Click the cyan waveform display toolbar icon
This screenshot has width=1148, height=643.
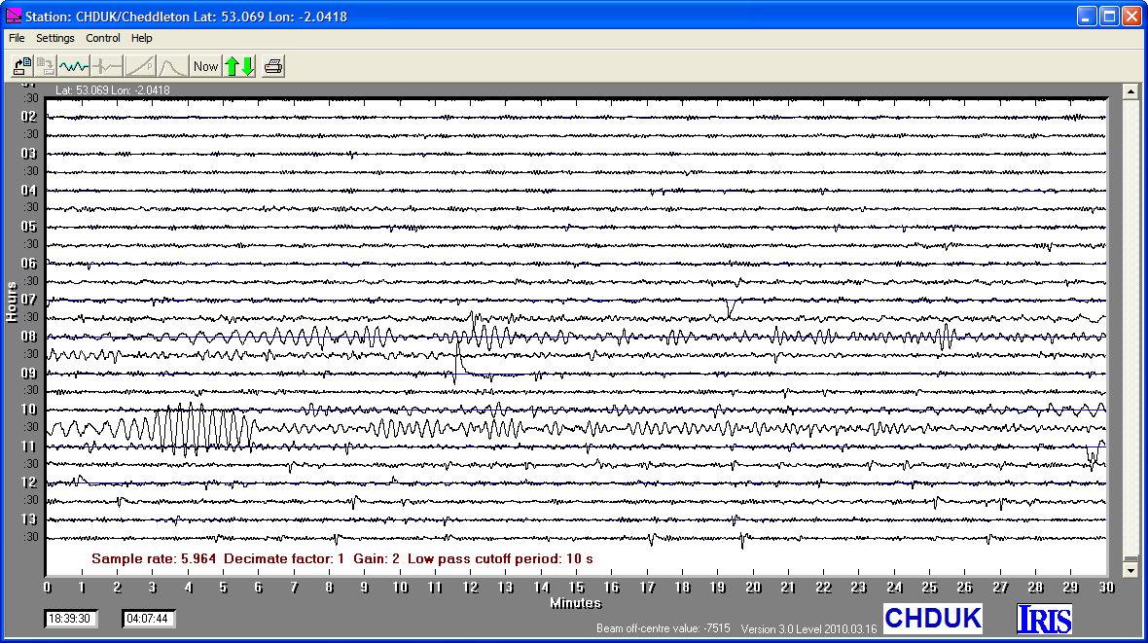click(x=74, y=67)
